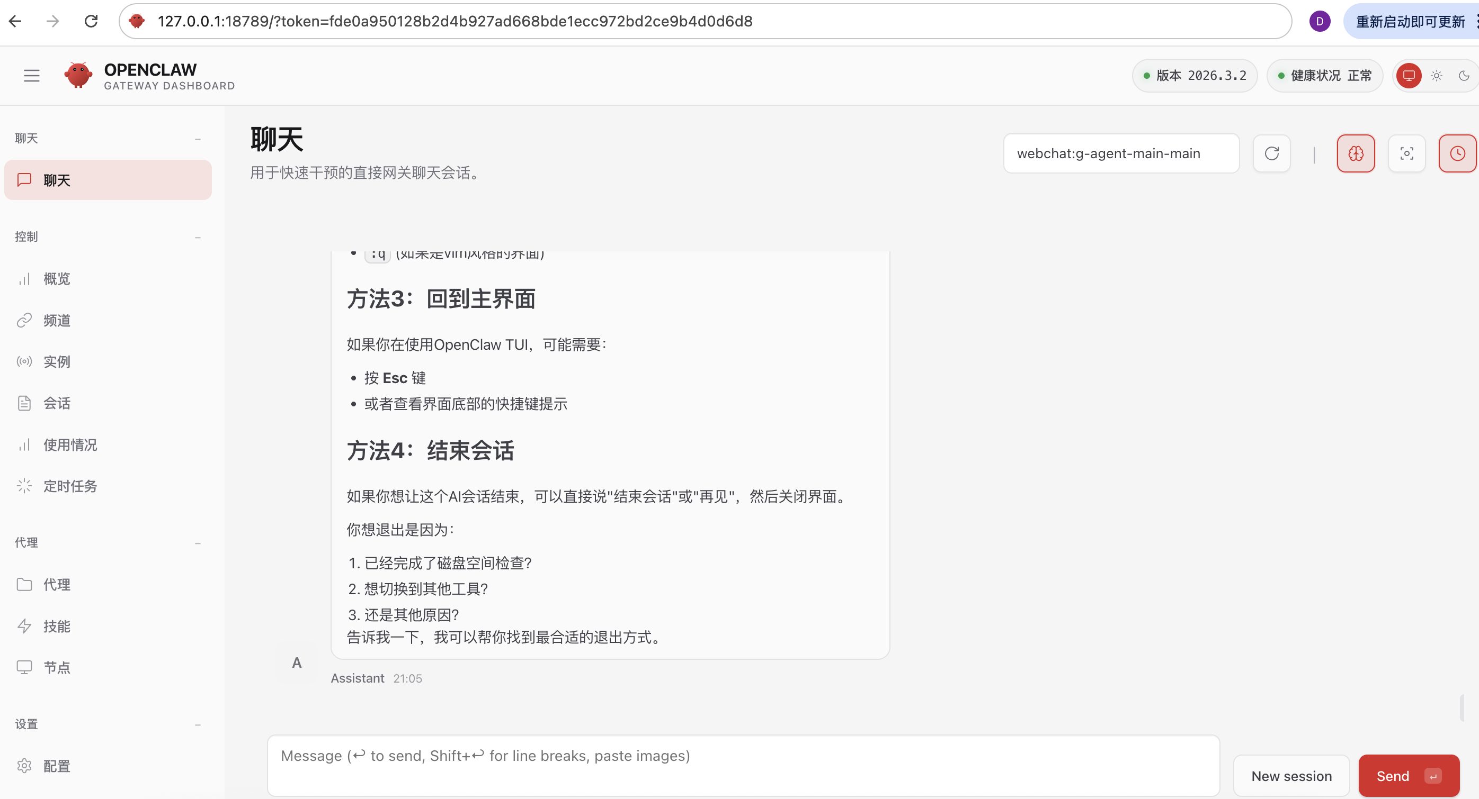Toggle the clock scheduled sessions button
Viewport: 1479px width, 799px height.
click(x=1457, y=153)
